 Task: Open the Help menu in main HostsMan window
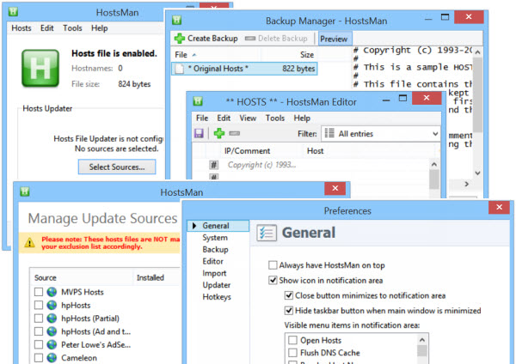[100, 28]
